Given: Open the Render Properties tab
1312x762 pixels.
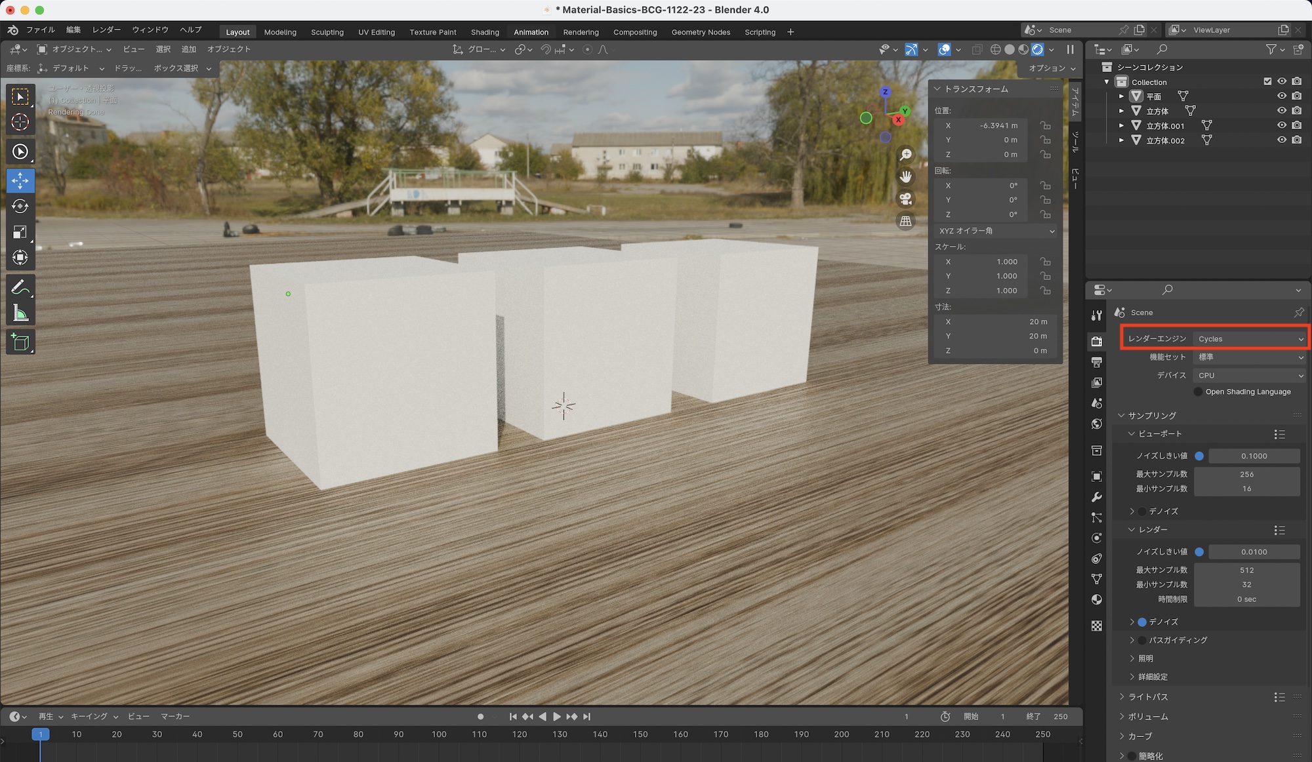Looking at the screenshot, I should click(1097, 342).
